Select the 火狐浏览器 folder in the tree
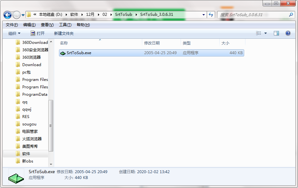This screenshot has height=188, width=298. [32, 139]
